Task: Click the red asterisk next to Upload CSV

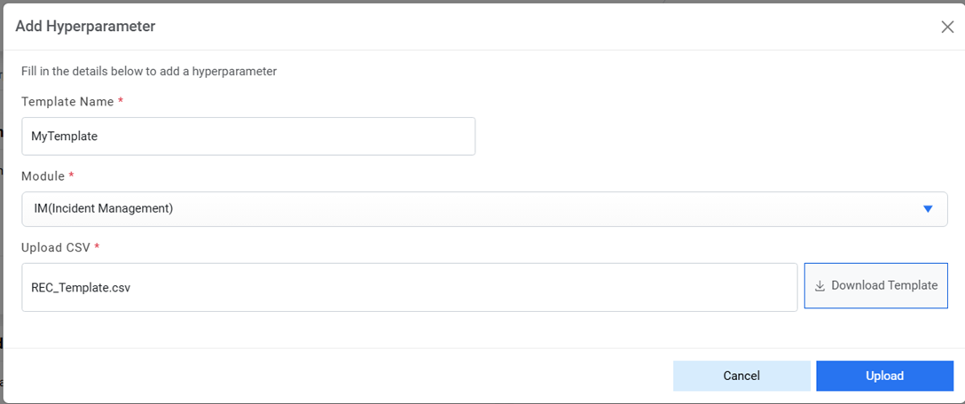Action: pos(97,247)
